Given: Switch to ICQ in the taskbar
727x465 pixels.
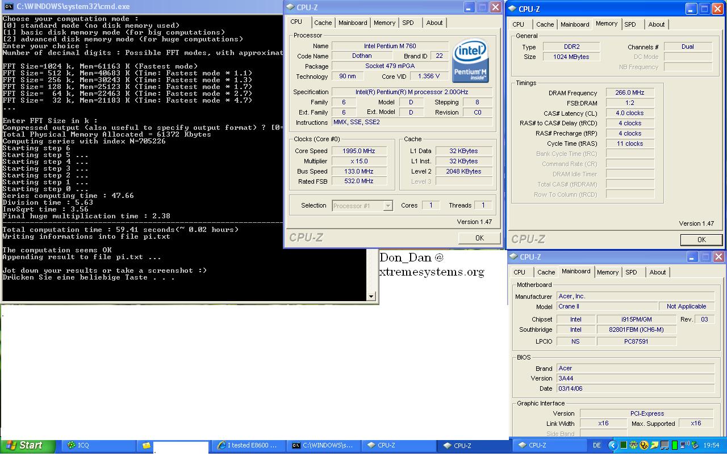Looking at the screenshot, I should click(99, 446).
